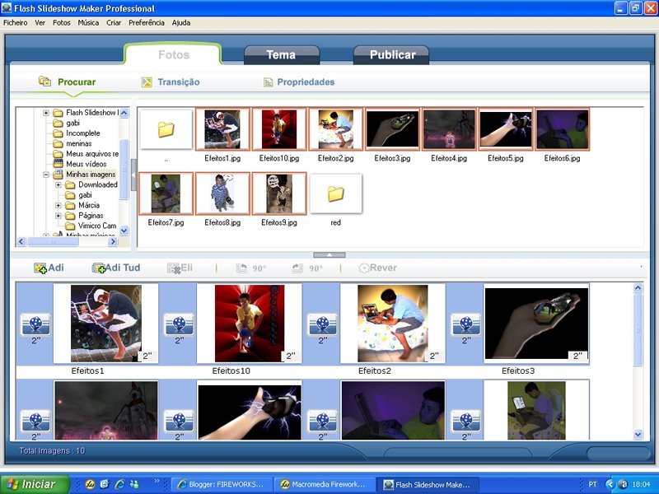Click the Rever preview button

pos(377,268)
